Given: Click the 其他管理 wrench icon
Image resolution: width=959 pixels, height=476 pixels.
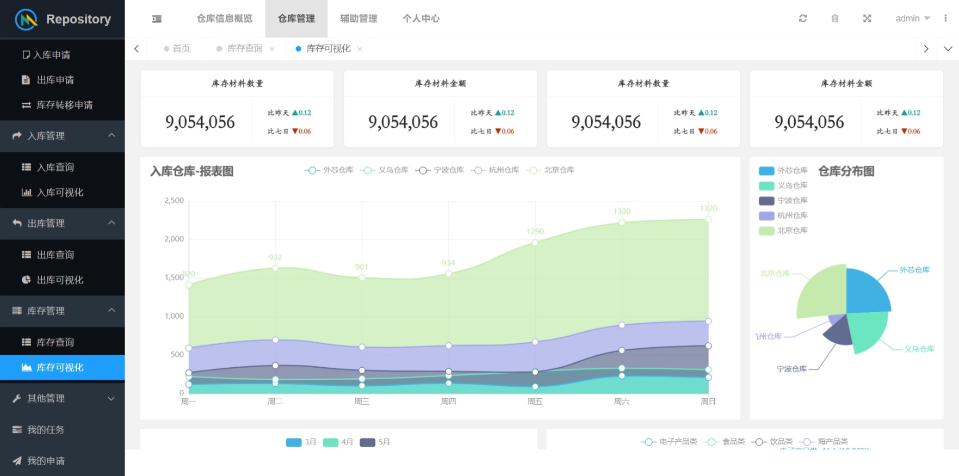Looking at the screenshot, I should (17, 398).
